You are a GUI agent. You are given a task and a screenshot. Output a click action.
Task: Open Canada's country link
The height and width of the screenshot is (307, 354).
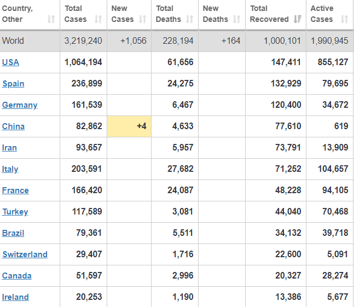(x=16, y=276)
